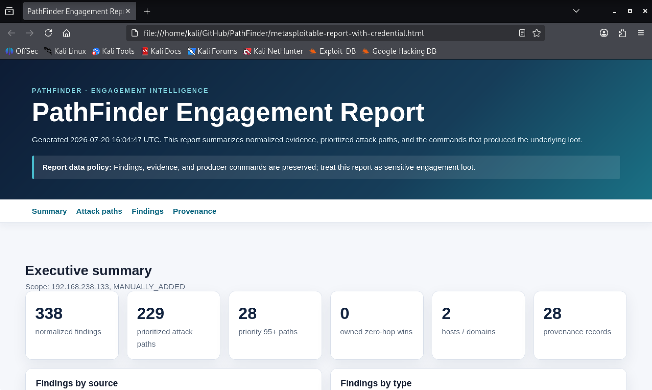Image resolution: width=652 pixels, height=390 pixels.
Task: Open a new tab with the plus button
Action: [x=147, y=11]
